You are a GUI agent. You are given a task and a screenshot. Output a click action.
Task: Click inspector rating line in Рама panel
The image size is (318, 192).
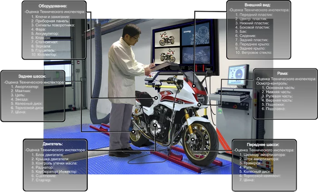286,79
